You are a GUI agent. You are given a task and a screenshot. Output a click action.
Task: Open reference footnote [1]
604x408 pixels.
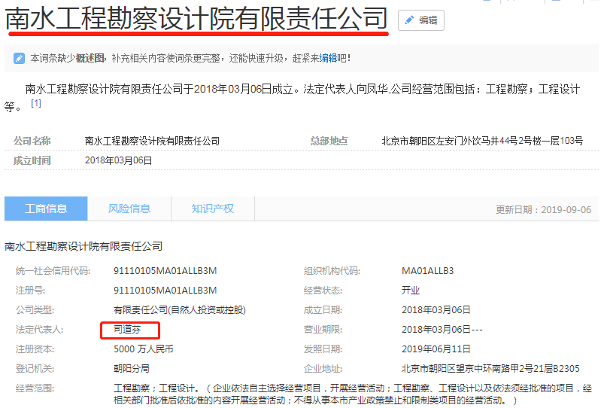click(x=35, y=103)
